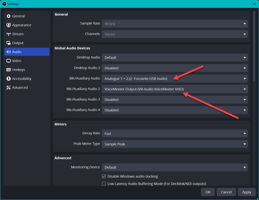The width and height of the screenshot is (259, 200).
Task: Open Mic/Auxiliary Audio 2 dropdown arrow
Action: tap(245, 89)
